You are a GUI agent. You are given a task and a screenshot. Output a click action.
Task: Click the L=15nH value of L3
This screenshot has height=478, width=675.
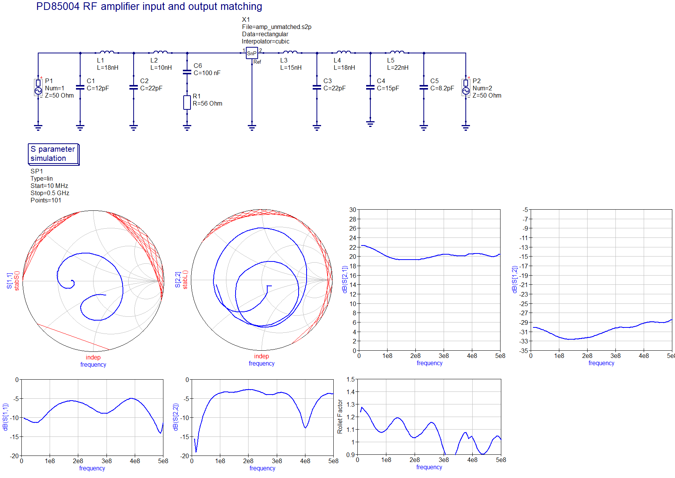pyautogui.click(x=291, y=67)
